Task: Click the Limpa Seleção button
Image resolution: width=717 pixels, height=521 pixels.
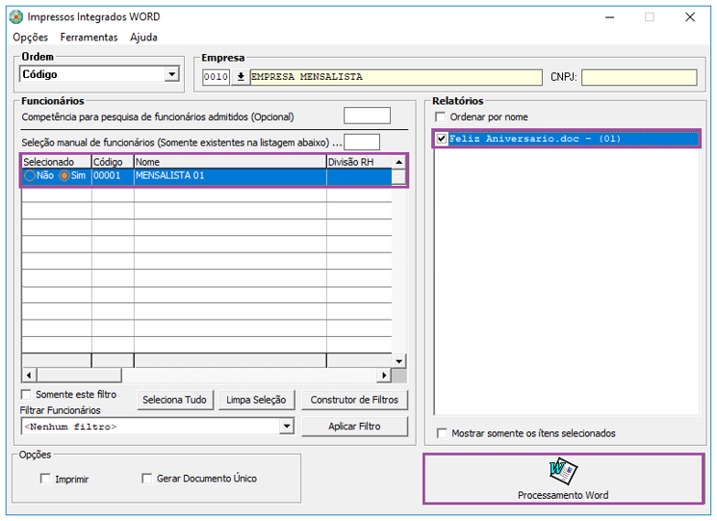Action: point(256,400)
